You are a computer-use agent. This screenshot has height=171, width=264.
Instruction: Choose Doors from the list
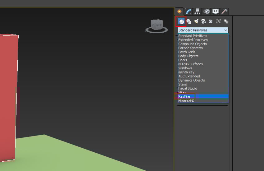pos(203,60)
